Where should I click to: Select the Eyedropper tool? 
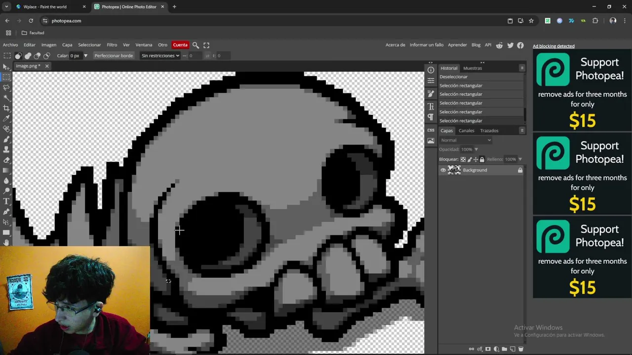6,118
